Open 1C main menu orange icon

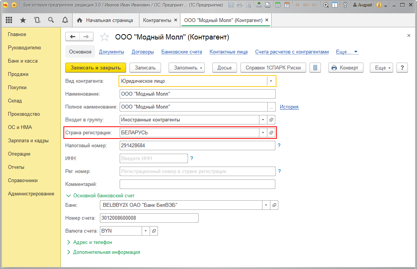pos(5,5)
